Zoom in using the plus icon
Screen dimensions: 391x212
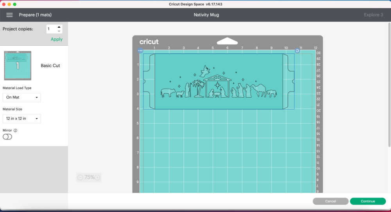coord(97,177)
